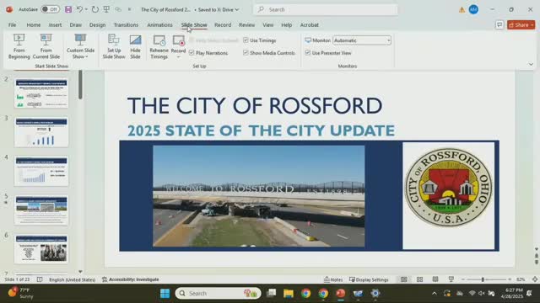
Task: Click the Undo icon
Action: (x=79, y=9)
